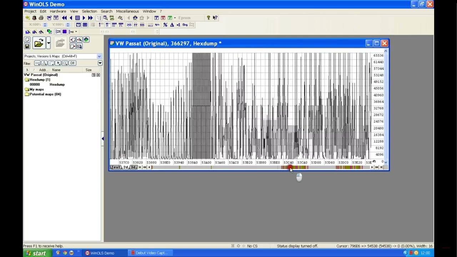Switch to the 3d view tab
457x257 pixels.
pyautogui.click(x=134, y=167)
